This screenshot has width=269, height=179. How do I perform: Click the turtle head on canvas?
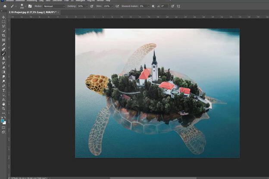point(96,84)
